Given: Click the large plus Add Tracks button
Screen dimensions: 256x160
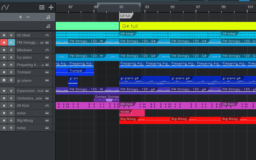Looking at the screenshot, I should point(51,7).
